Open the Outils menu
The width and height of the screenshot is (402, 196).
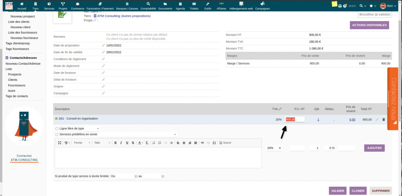click(208, 6)
